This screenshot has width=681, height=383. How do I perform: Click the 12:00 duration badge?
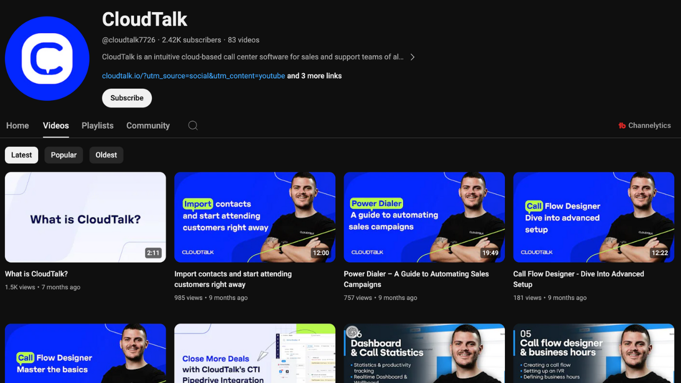tap(321, 253)
